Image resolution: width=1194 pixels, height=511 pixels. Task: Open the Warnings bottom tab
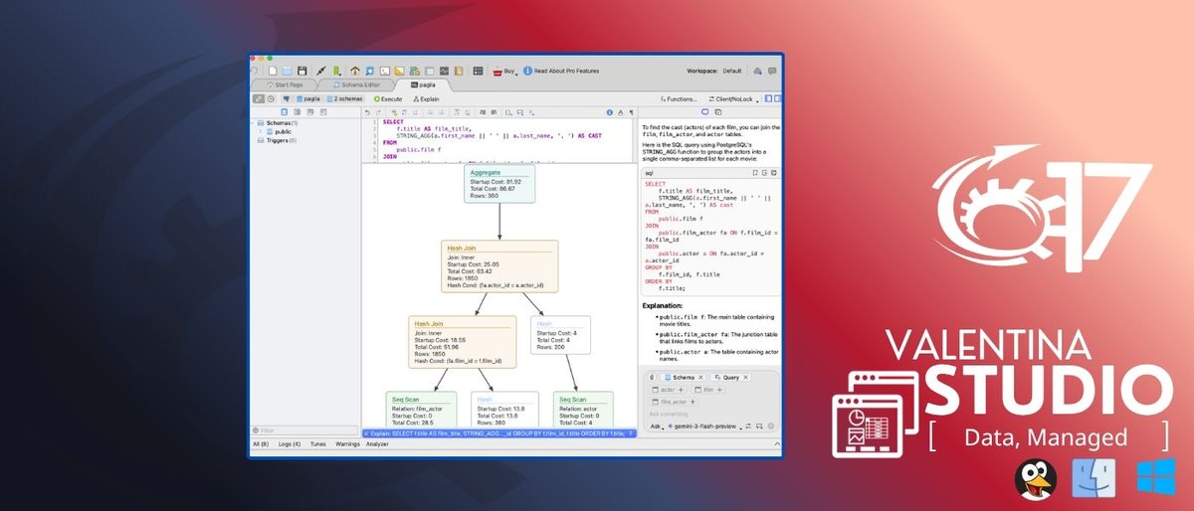[347, 444]
